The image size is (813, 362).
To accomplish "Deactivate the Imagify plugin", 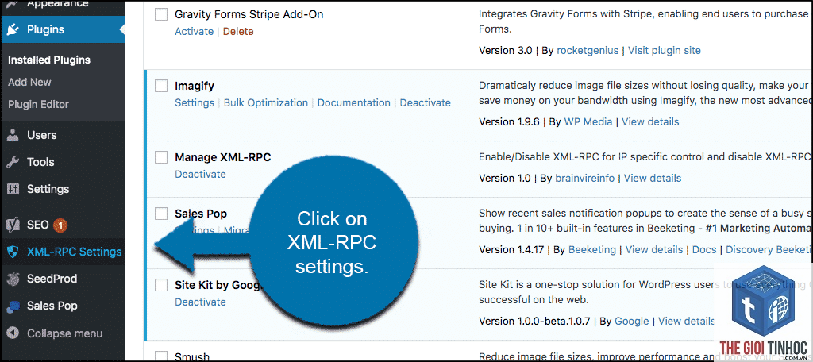I will 426,102.
